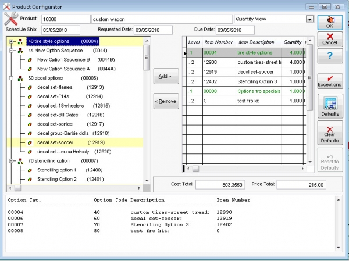Click the question mark help button
The height and width of the screenshot is (261, 349).
(330, 56)
